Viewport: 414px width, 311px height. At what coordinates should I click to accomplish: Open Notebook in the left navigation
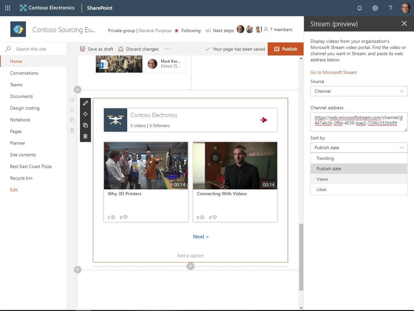pos(20,120)
